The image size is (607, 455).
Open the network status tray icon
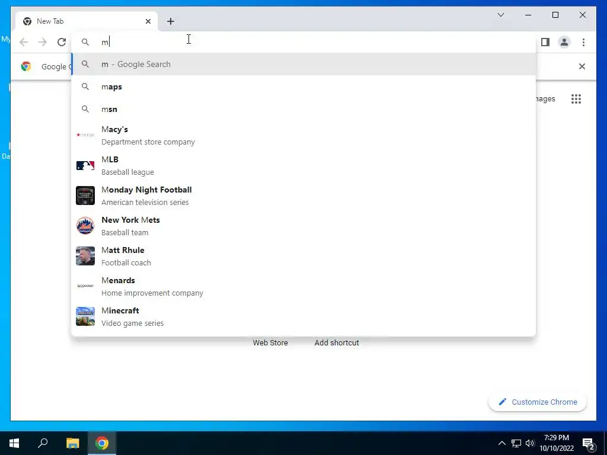coord(516,443)
